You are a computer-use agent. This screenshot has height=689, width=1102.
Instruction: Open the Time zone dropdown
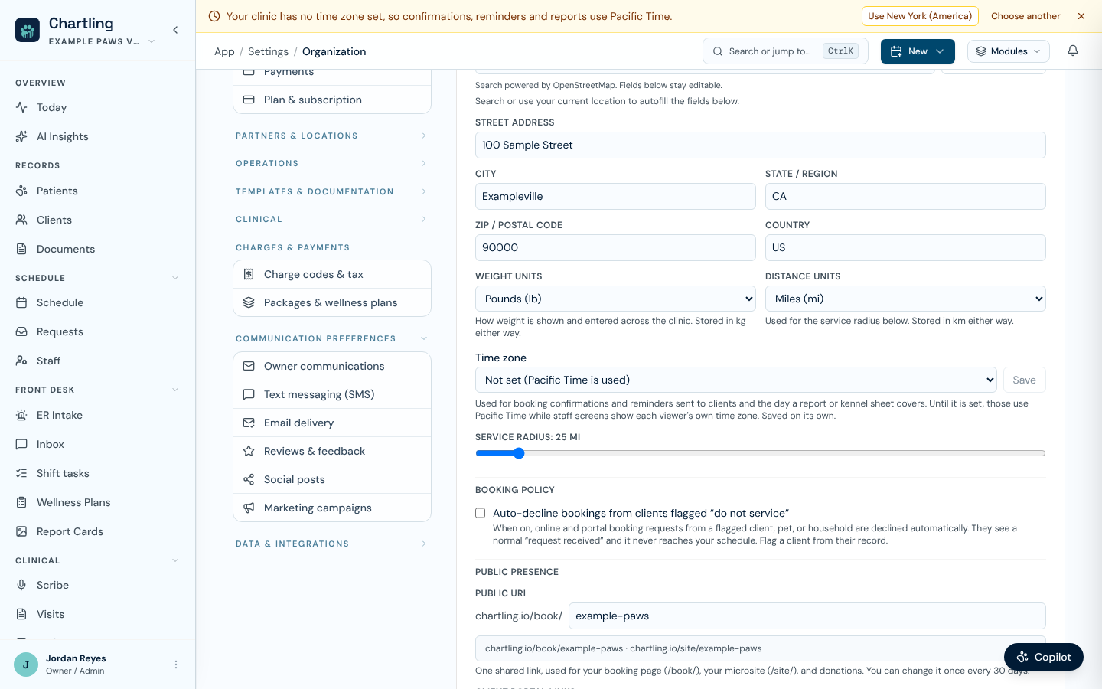tap(736, 380)
